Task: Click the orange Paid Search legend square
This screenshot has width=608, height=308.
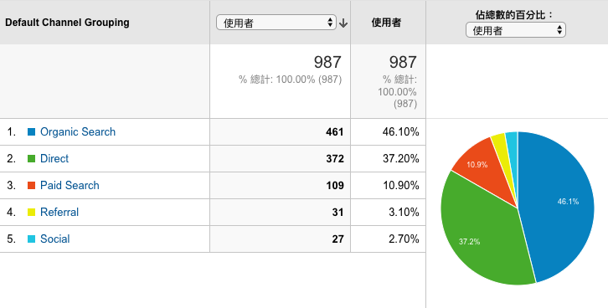Action: [32, 185]
